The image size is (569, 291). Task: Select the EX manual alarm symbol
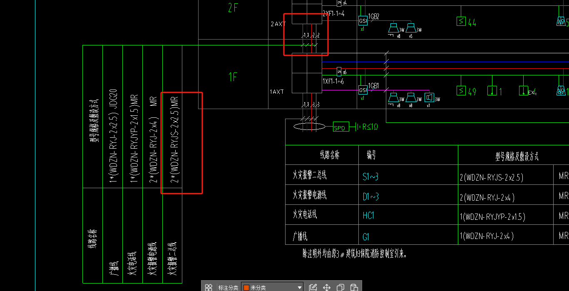coord(524,90)
